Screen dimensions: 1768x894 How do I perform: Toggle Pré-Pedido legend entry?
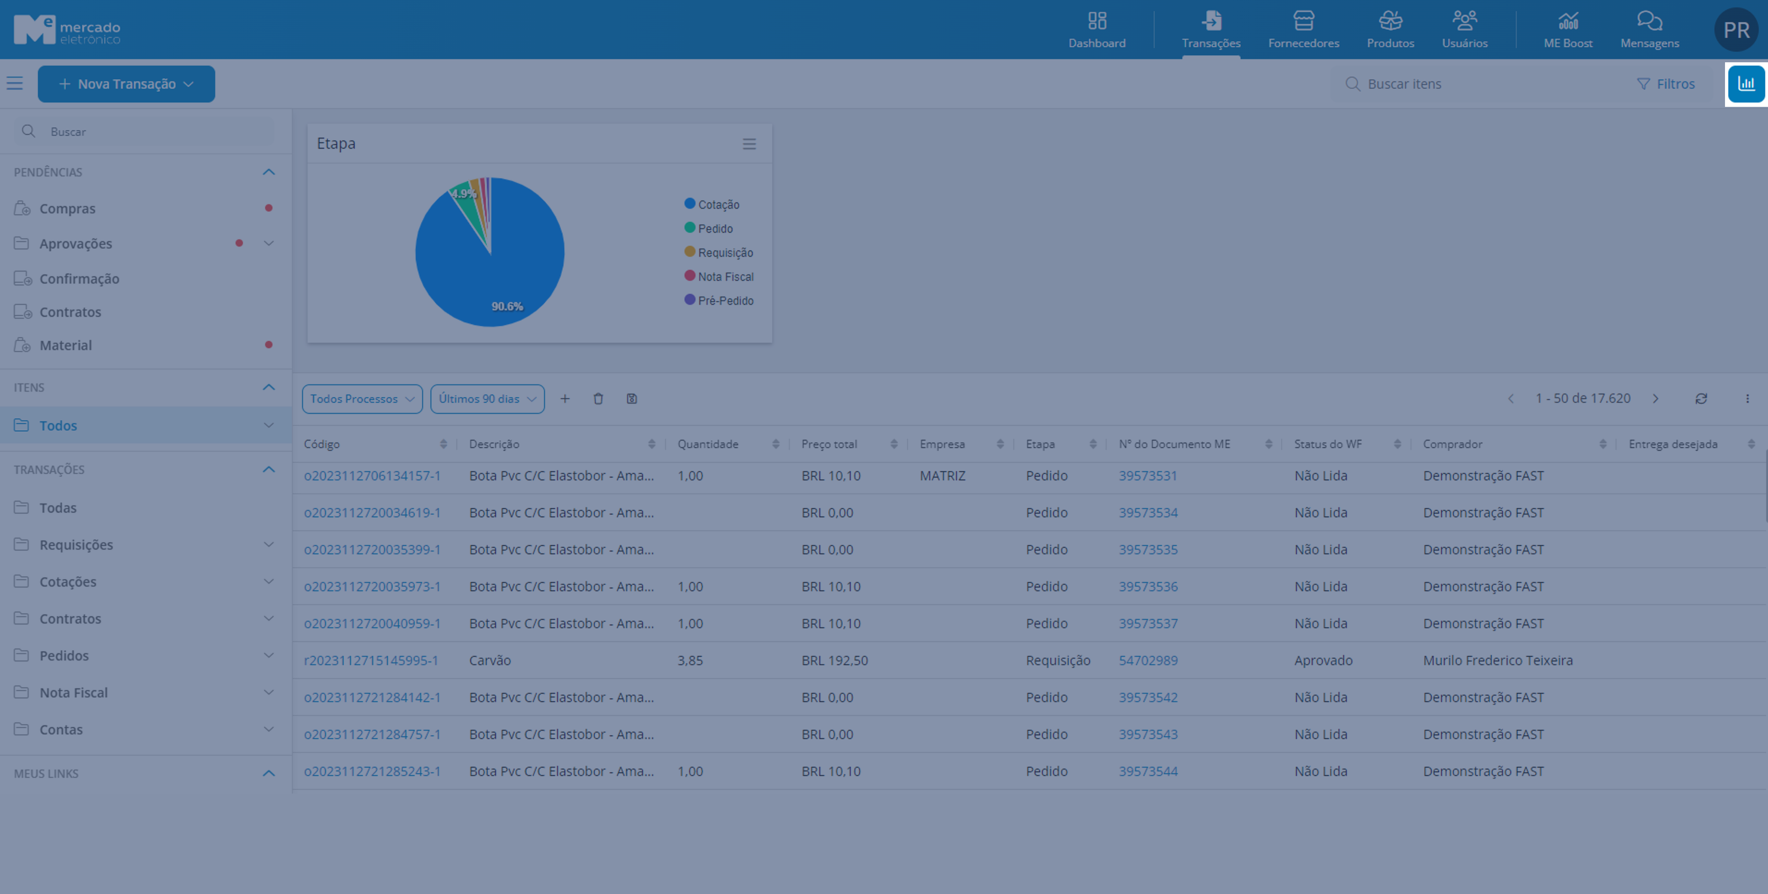(718, 300)
